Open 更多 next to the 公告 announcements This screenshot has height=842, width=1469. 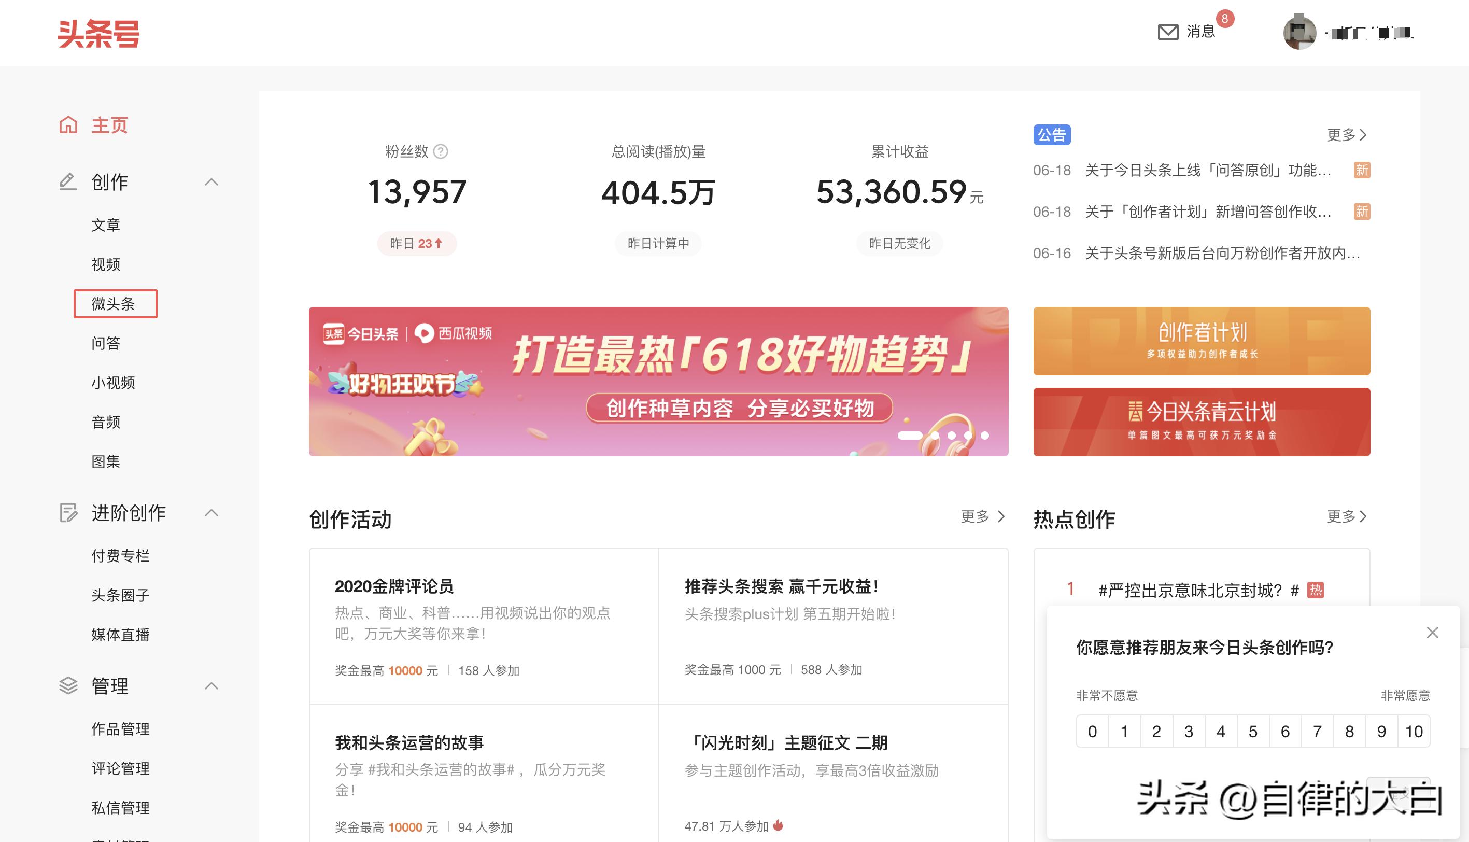coord(1347,135)
